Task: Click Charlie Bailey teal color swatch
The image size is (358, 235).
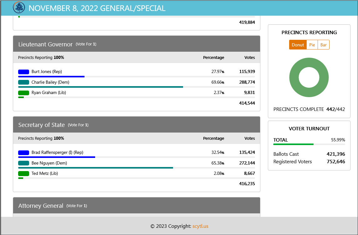Action: (x=23, y=82)
